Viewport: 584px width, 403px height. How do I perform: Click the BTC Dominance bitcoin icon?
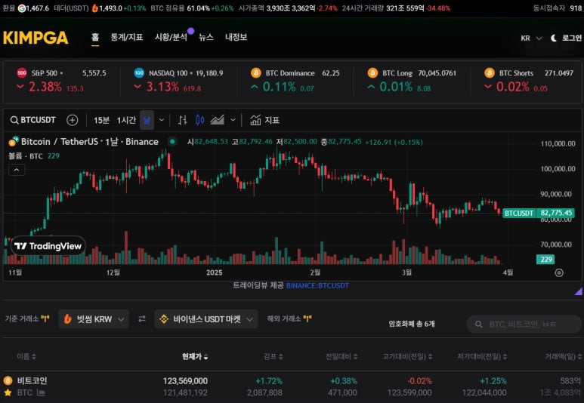tap(256, 73)
